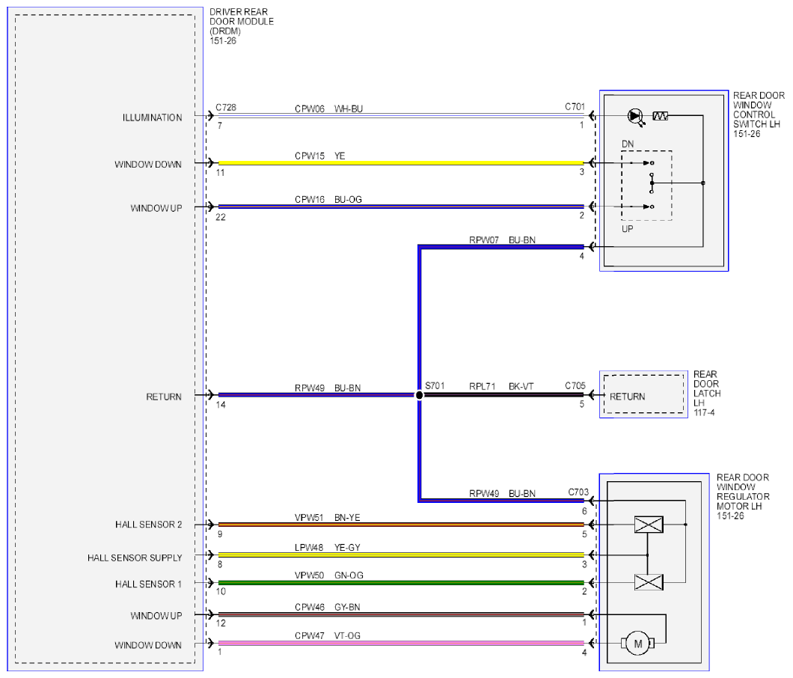
Task: Click the WINDOW UP label above WINDOW DOWN at bottom
Action: tap(156, 616)
